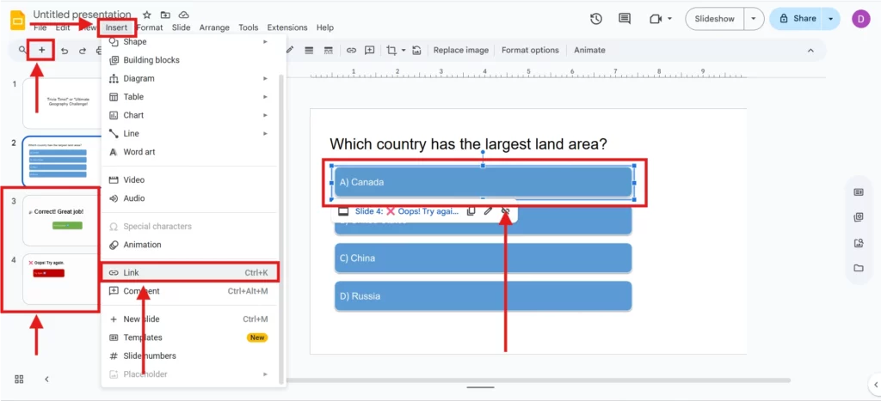881x401 pixels.
Task: Select slide 3 thumbnail Correct! Great job!
Action: 60,219
